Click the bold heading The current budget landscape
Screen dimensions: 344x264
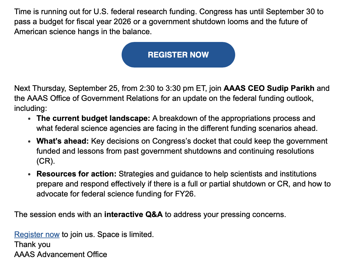click(x=93, y=118)
